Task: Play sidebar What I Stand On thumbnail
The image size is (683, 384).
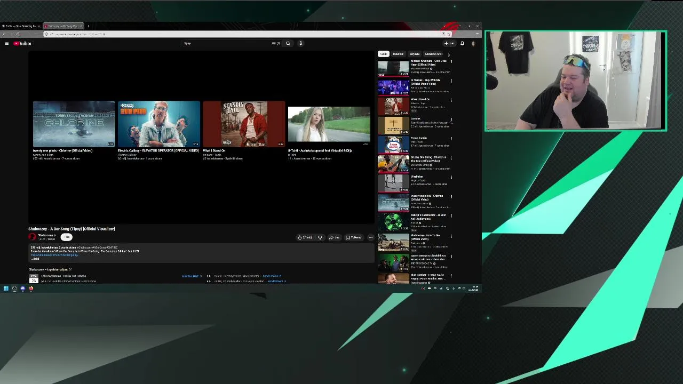Action: pyautogui.click(x=393, y=107)
